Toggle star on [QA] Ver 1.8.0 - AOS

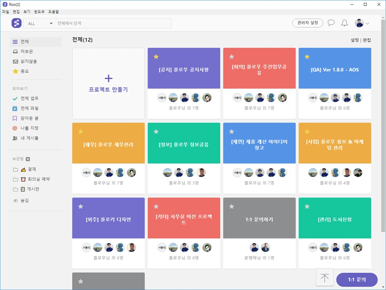(307, 57)
